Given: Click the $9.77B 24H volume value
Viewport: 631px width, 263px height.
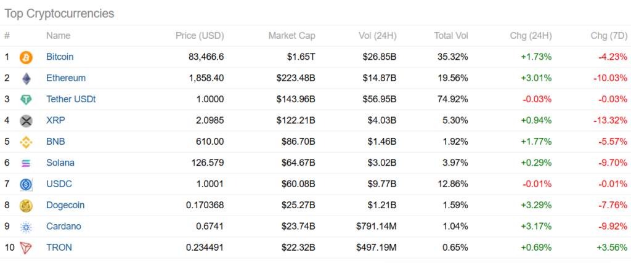Looking at the screenshot, I should (x=382, y=184).
